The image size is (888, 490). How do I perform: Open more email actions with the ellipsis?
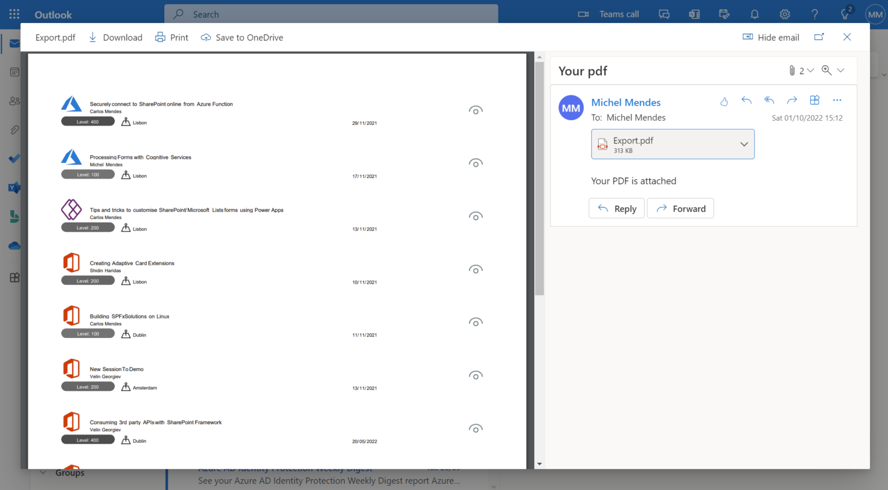pyautogui.click(x=837, y=99)
